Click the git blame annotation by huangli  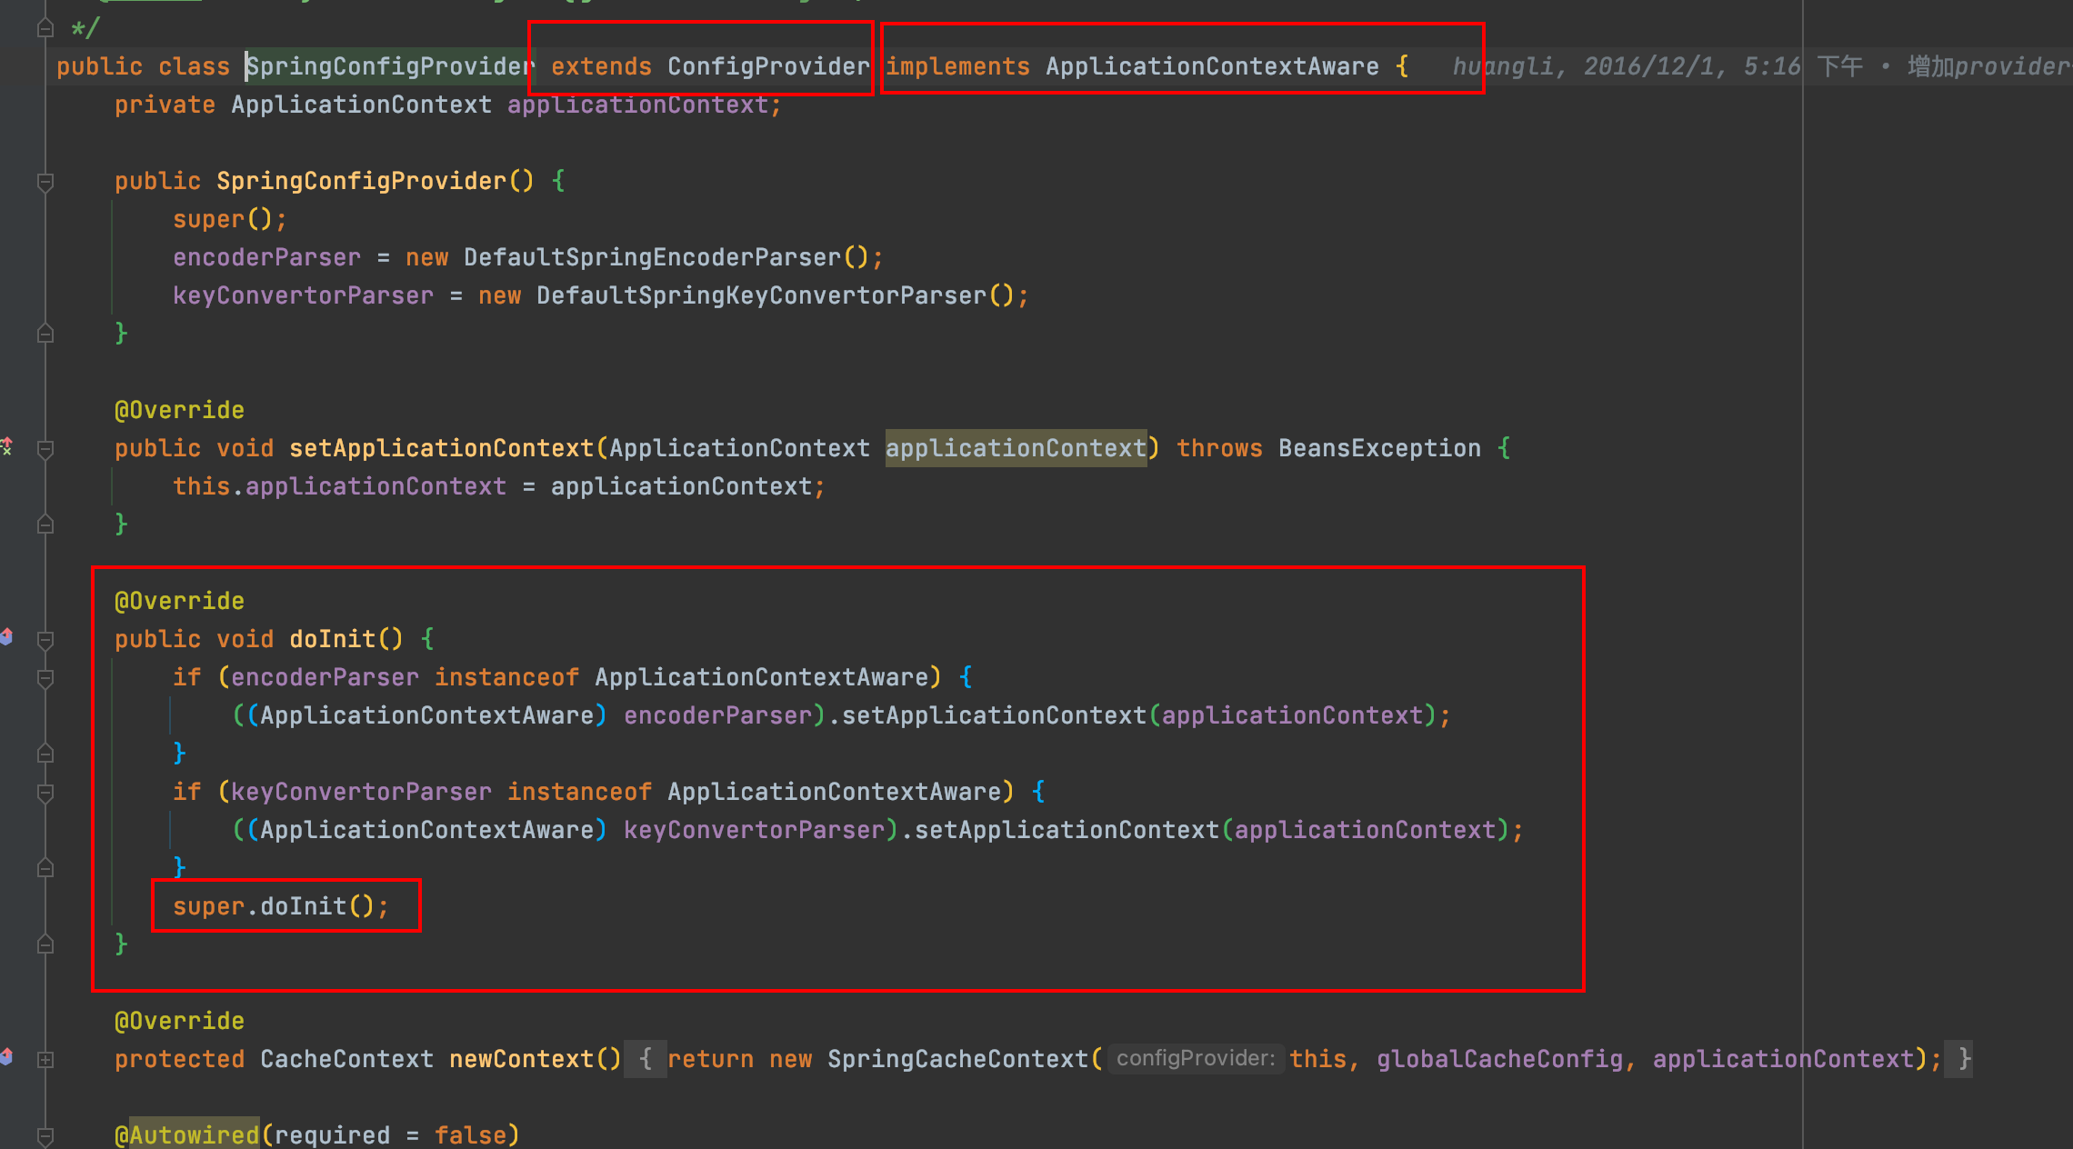(1760, 66)
